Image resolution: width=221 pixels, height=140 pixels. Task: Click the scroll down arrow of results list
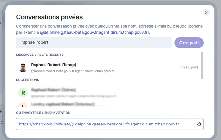(202, 105)
